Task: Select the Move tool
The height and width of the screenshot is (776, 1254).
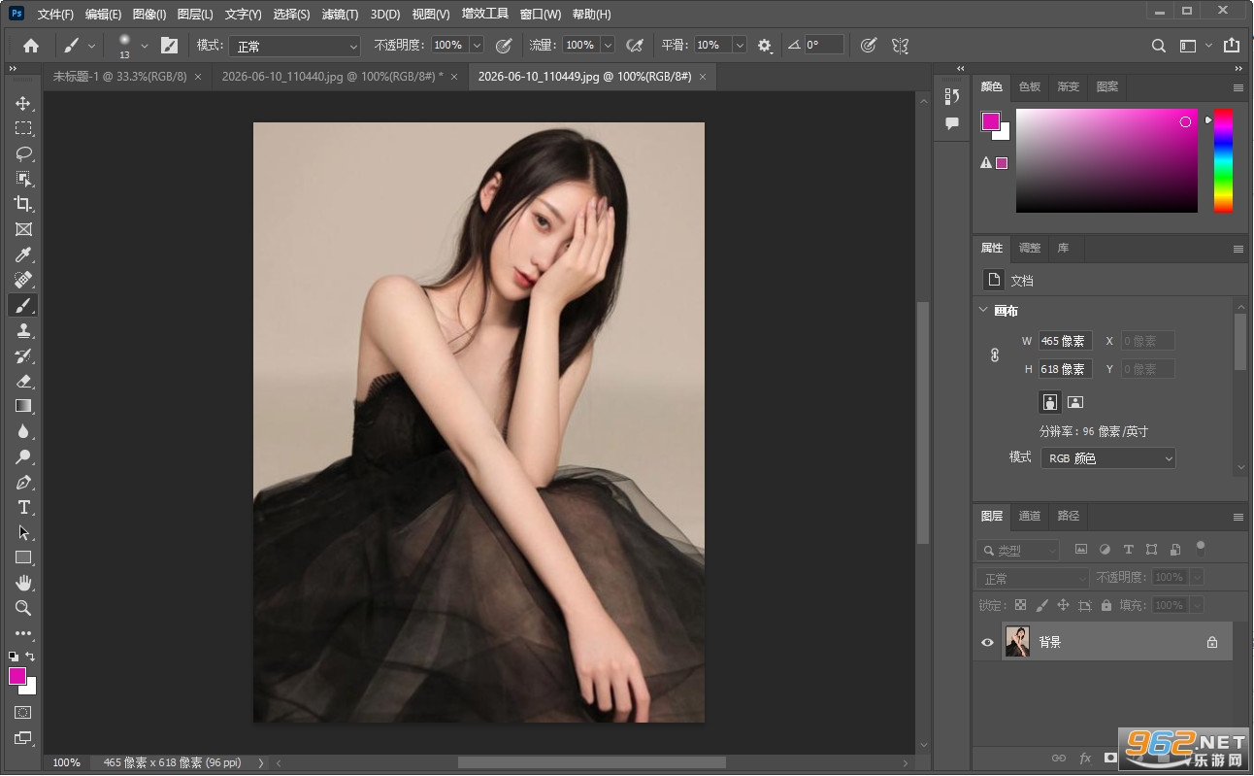Action: coord(23,103)
